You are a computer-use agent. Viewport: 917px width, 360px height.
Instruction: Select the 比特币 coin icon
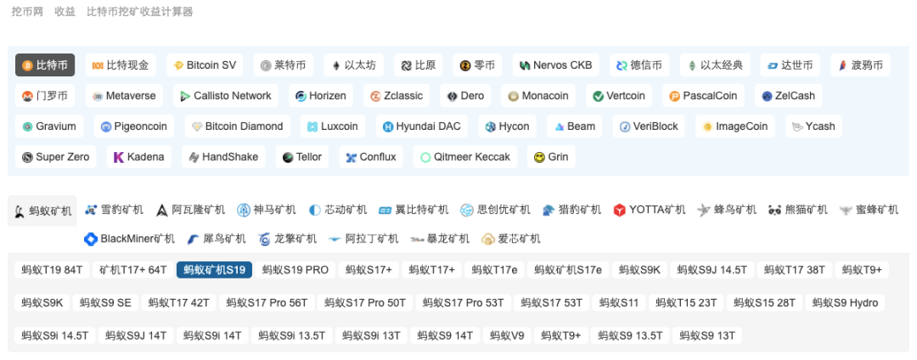pyautogui.click(x=26, y=65)
